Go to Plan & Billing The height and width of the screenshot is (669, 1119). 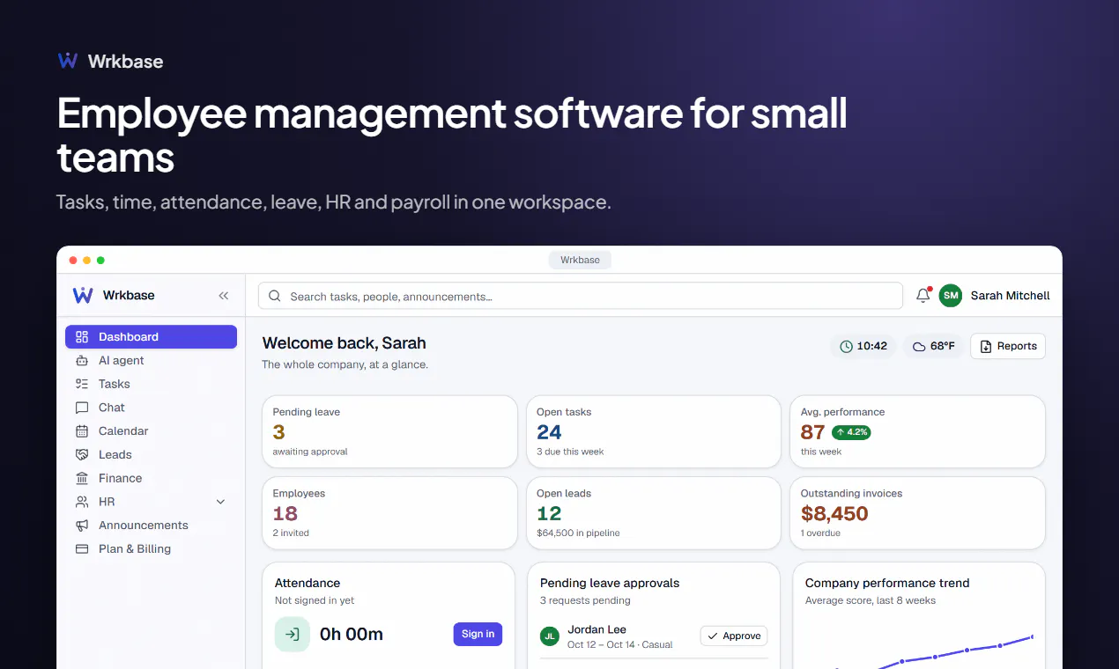click(151, 549)
